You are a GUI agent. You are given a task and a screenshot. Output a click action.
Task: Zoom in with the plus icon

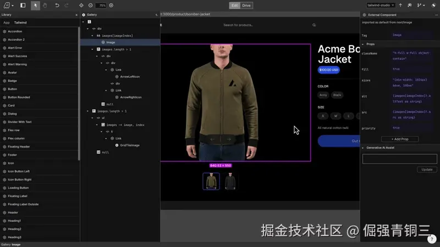pyautogui.click(x=111, y=5)
